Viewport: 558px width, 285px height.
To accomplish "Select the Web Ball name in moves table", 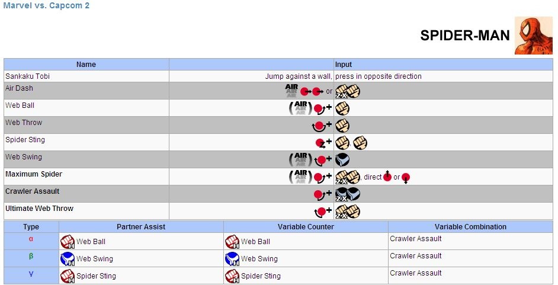I will coord(20,105).
